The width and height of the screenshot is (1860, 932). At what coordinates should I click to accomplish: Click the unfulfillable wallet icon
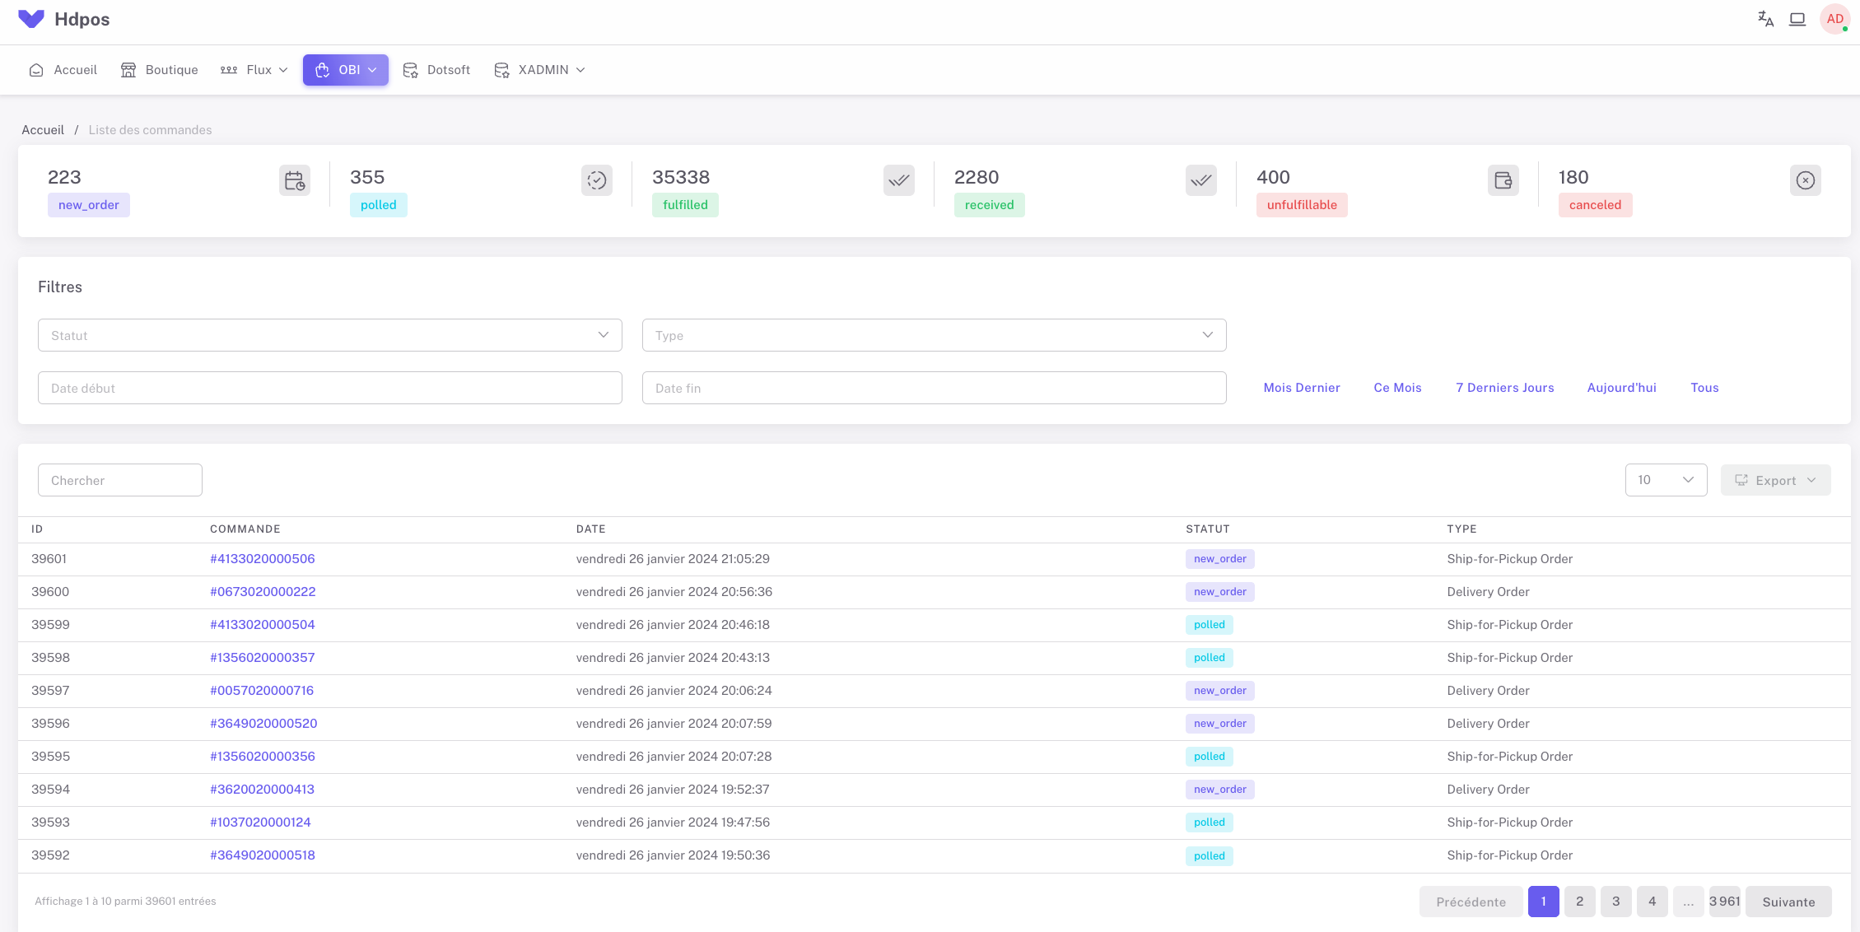pyautogui.click(x=1503, y=180)
